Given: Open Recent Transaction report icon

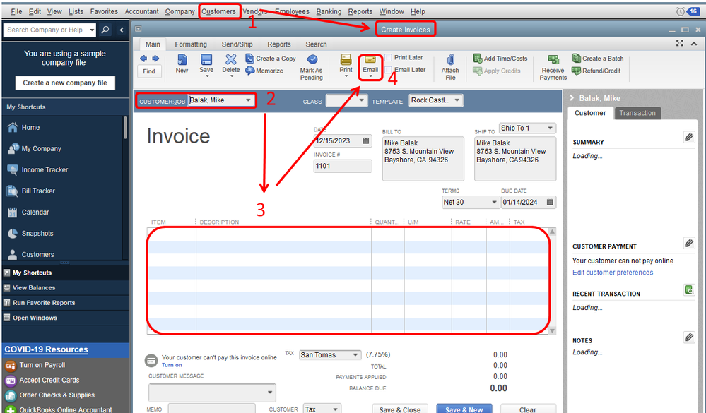Looking at the screenshot, I should pyautogui.click(x=689, y=289).
